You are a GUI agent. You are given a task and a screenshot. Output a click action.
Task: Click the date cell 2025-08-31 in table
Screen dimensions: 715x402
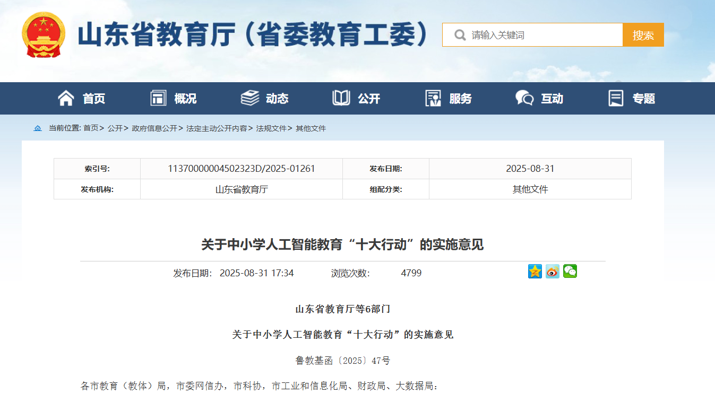coord(530,169)
